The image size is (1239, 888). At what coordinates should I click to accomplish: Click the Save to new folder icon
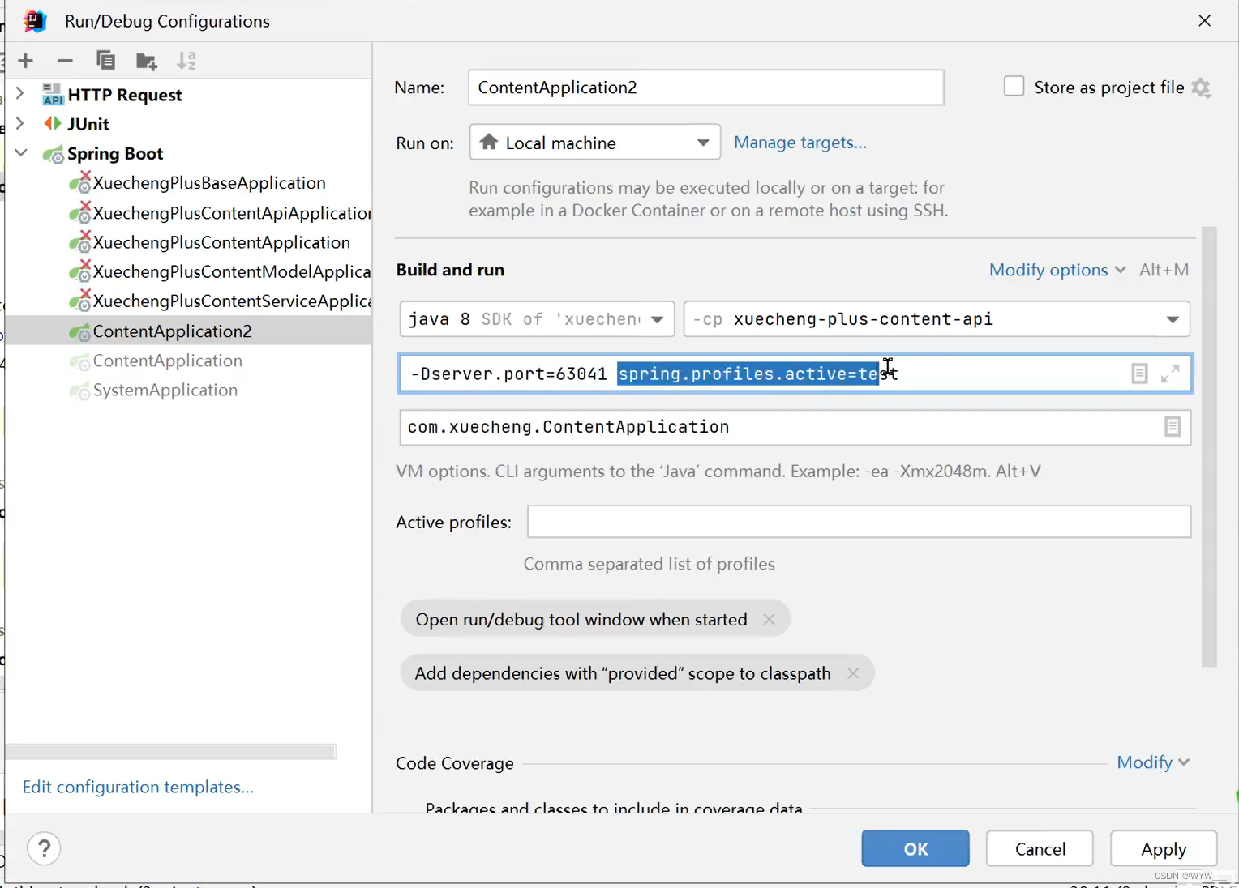tap(147, 61)
